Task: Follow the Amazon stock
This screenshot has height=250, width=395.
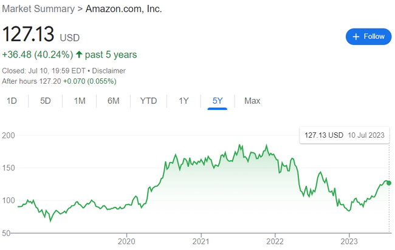Action: tap(368, 36)
